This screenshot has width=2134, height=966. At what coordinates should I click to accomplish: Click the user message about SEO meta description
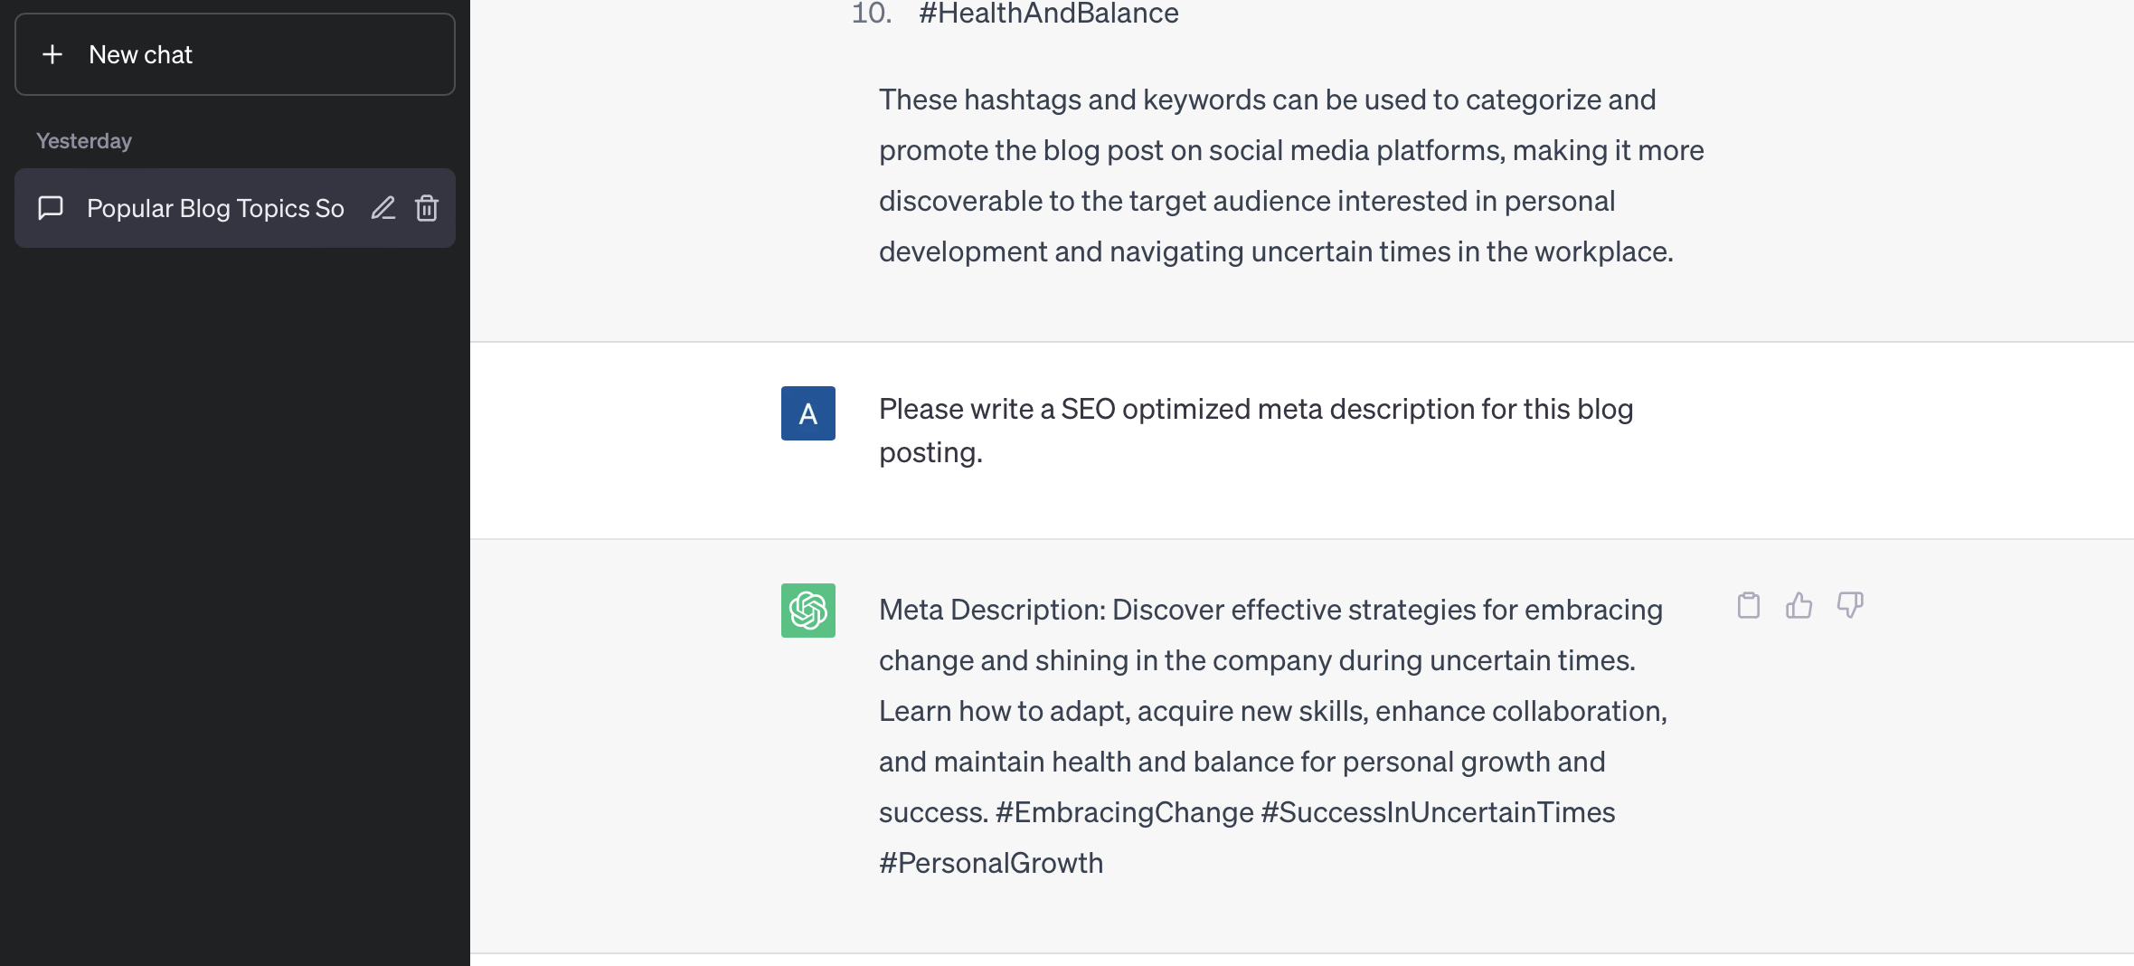pyautogui.click(x=1256, y=431)
